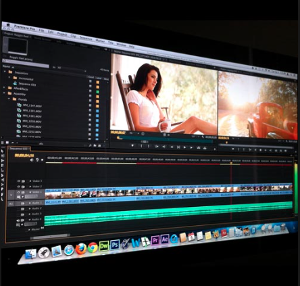The image size is (300, 286).
Task: Click the timeline timecode 00;00;04;18
Action: [x=24, y=156]
